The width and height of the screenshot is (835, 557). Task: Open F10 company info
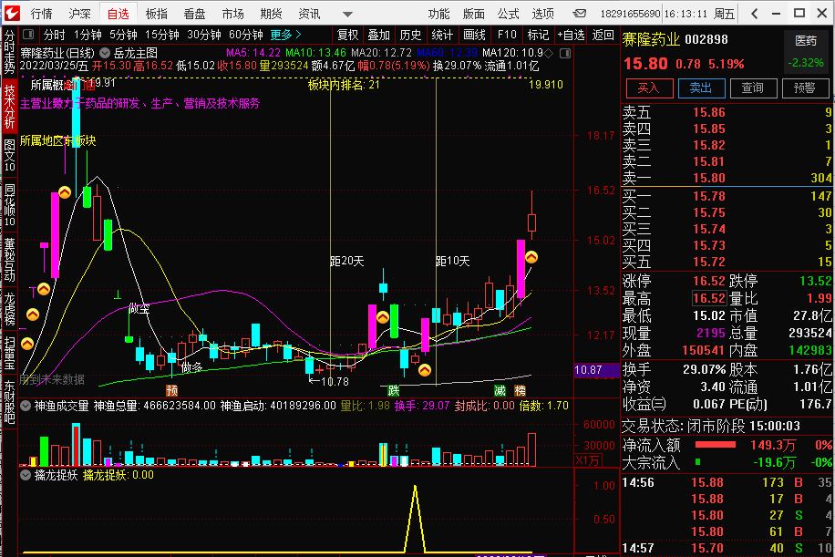[x=507, y=36]
